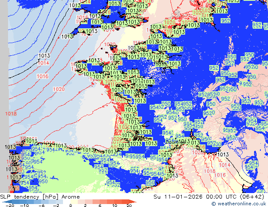
Task: Click the positive '10' legend scale label
Action: pos(115,205)
